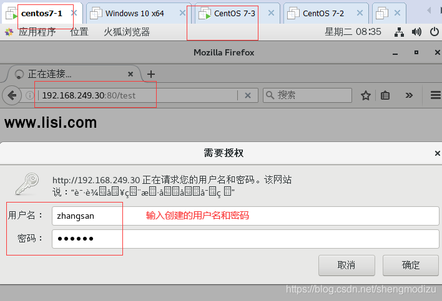
Task: Click the address bar with 192.168.249.30:80/test
Action: [138, 95]
